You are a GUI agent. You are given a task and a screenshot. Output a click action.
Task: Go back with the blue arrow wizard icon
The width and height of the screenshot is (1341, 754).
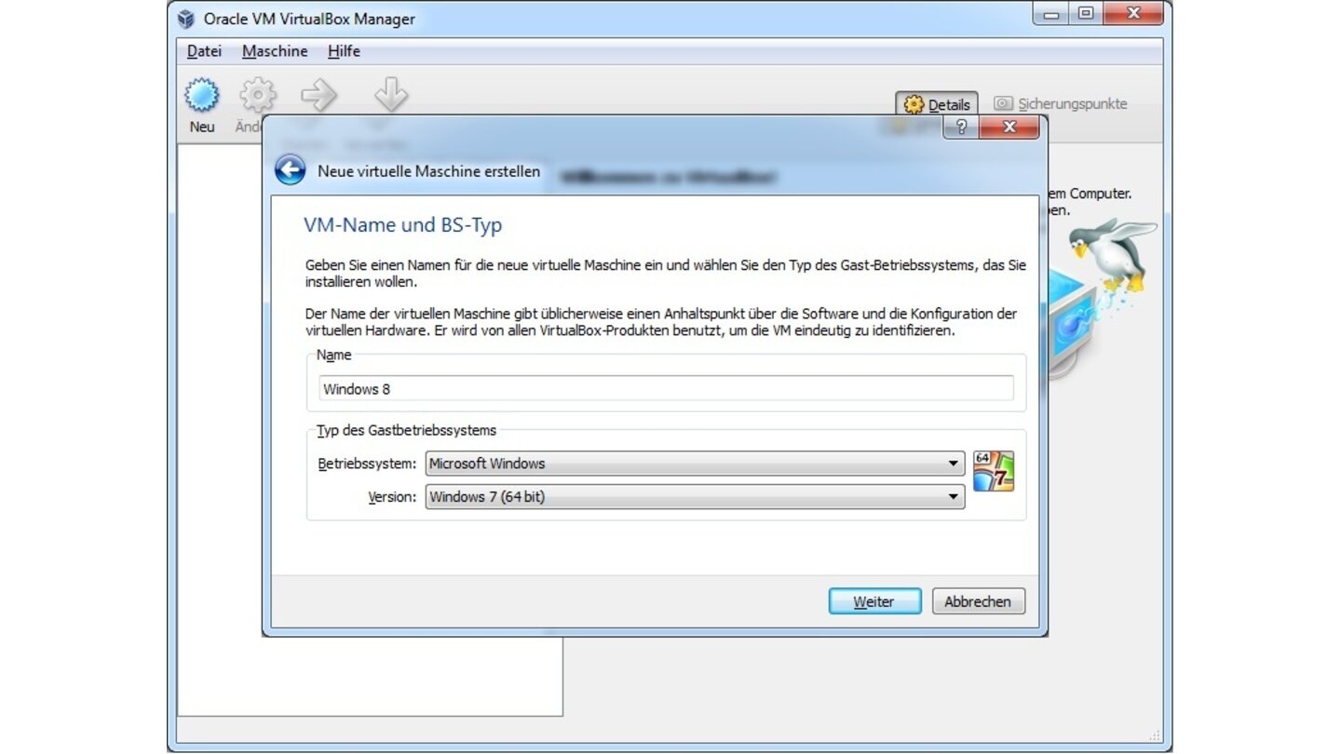coord(291,170)
